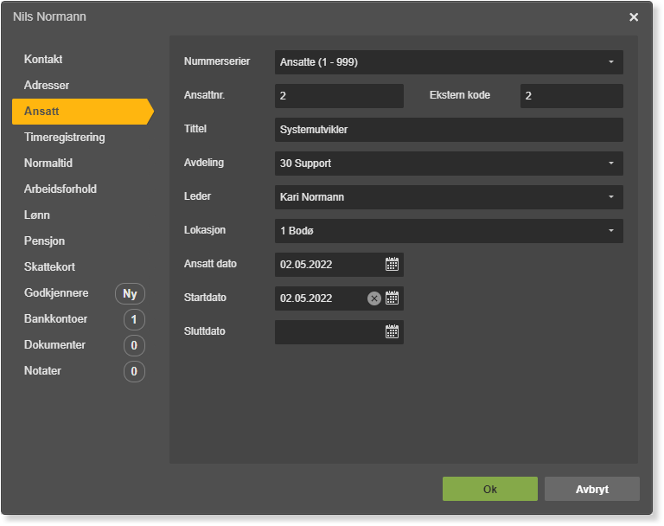Click the Avbryt button
664x526 pixels.
pyautogui.click(x=592, y=489)
